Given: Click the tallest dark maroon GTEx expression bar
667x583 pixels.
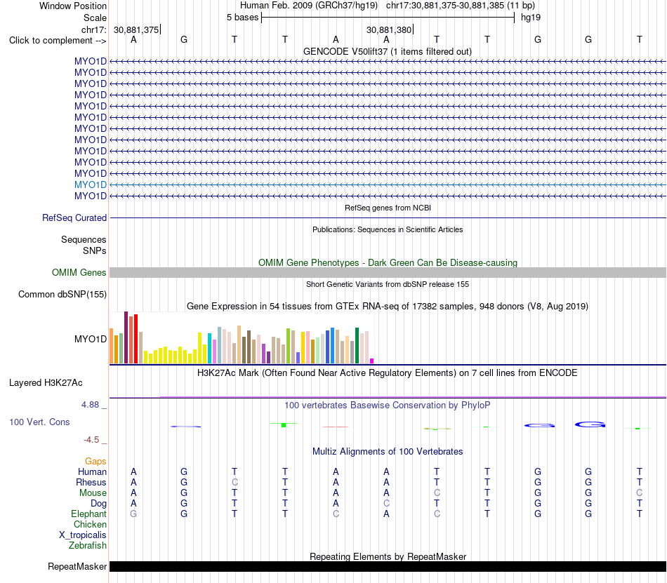Looking at the screenshot, I should point(126,337).
